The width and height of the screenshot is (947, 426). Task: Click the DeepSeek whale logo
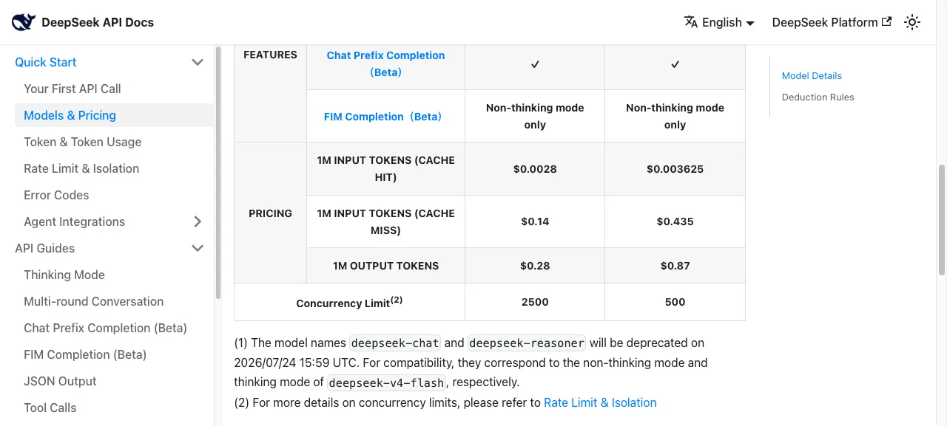pyautogui.click(x=24, y=22)
